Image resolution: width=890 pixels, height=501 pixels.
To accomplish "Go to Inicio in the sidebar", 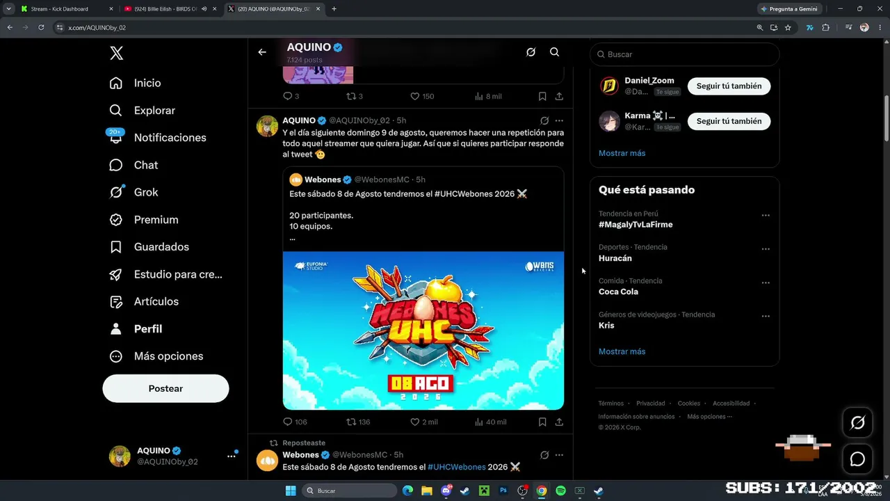I will coord(136,83).
